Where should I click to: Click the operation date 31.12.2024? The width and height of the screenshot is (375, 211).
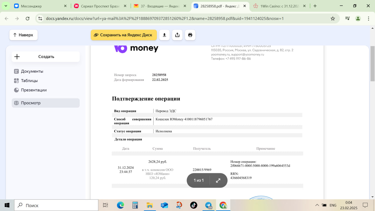pos(126,168)
